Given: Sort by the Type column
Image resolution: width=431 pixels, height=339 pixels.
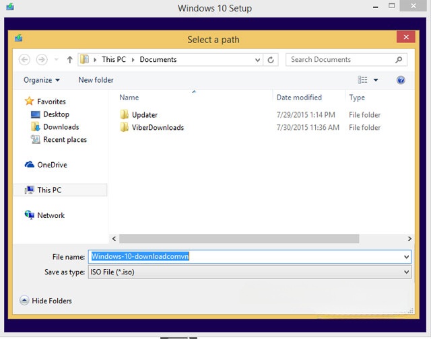Looking at the screenshot, I should tap(357, 98).
